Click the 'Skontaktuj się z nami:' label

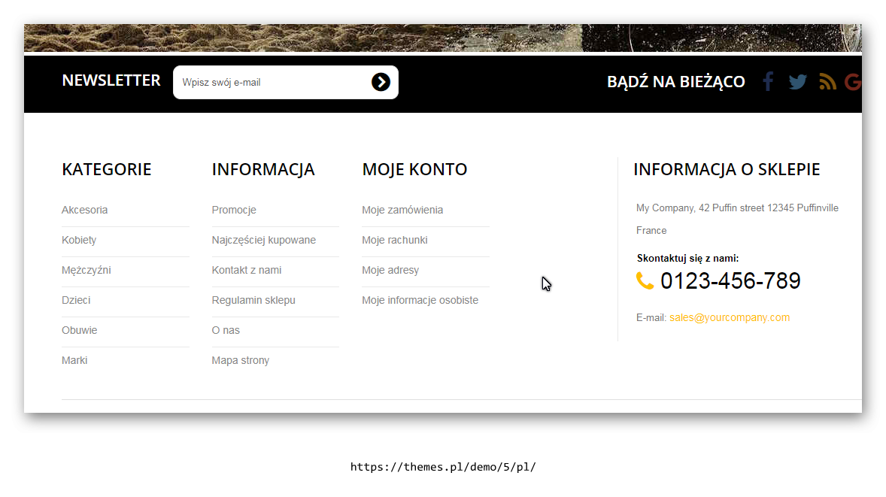coord(687,258)
